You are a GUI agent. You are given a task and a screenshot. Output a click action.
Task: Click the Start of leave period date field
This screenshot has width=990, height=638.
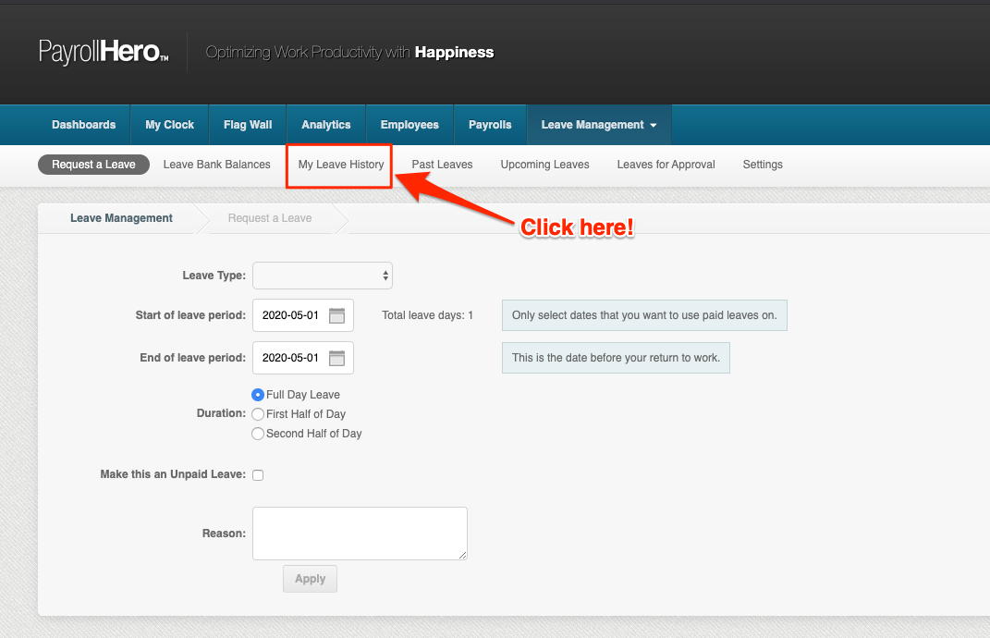click(303, 315)
